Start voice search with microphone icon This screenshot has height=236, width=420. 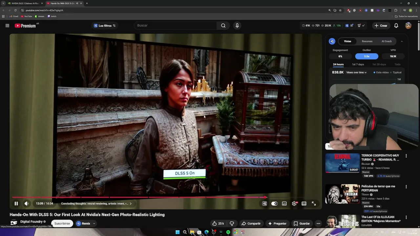pyautogui.click(x=237, y=26)
